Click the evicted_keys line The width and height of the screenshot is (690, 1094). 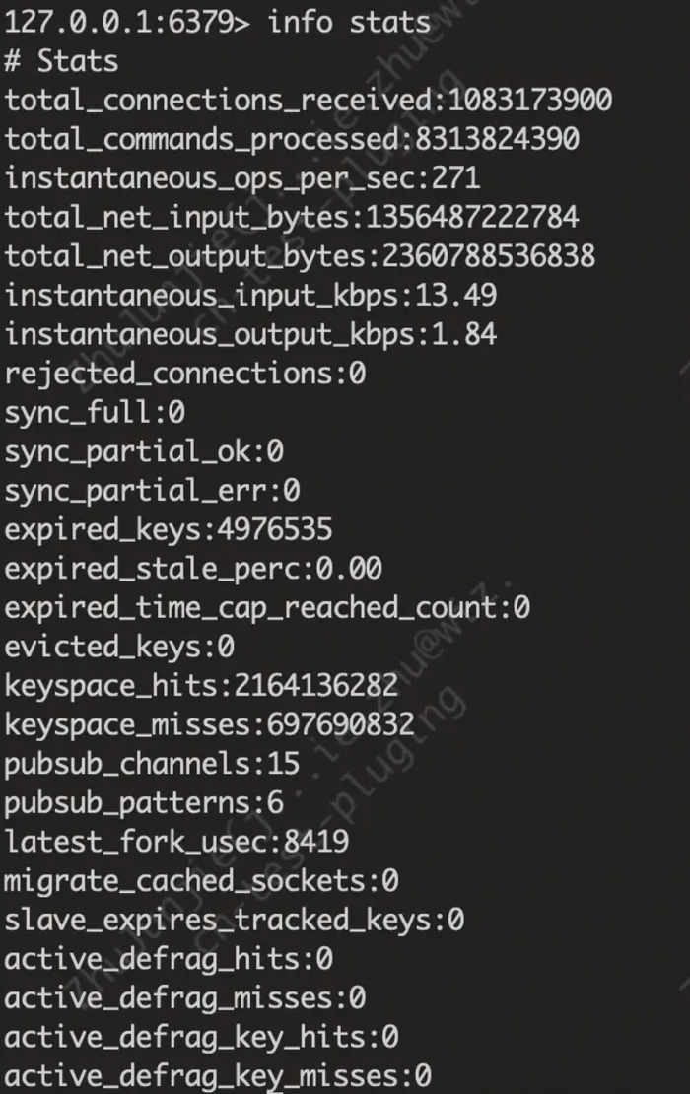click(x=119, y=648)
